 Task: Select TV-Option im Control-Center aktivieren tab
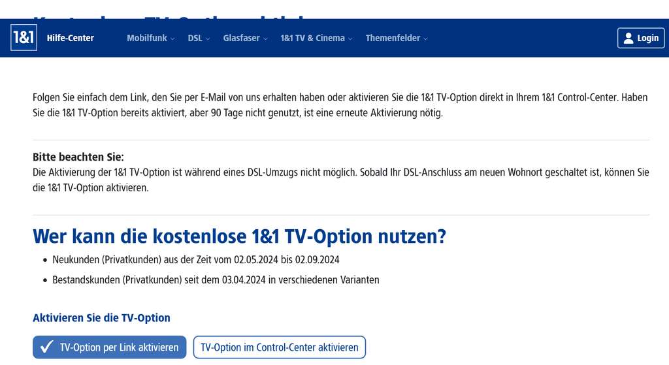pyautogui.click(x=280, y=347)
